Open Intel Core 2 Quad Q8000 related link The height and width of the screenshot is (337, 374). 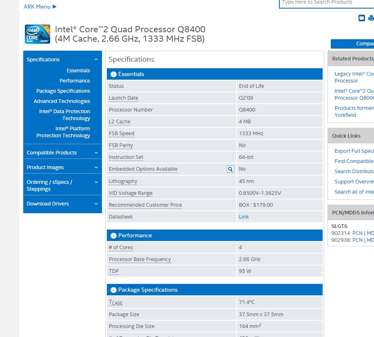[354, 94]
